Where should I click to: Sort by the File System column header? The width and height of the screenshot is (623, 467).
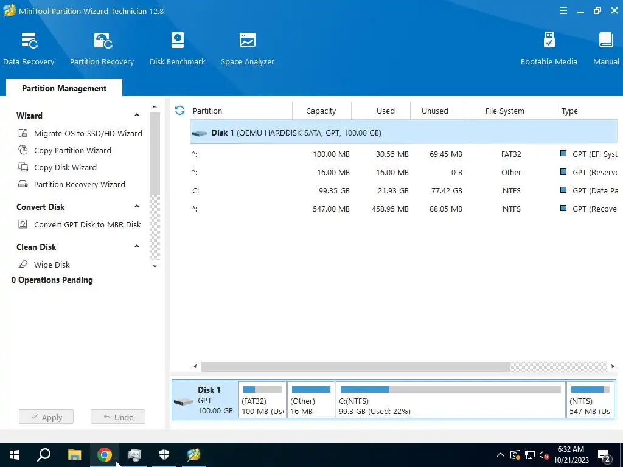tap(511, 111)
